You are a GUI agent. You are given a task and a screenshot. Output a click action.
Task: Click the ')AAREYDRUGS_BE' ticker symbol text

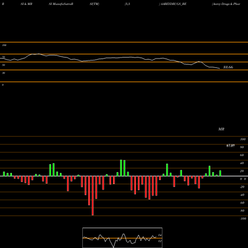(173, 4)
